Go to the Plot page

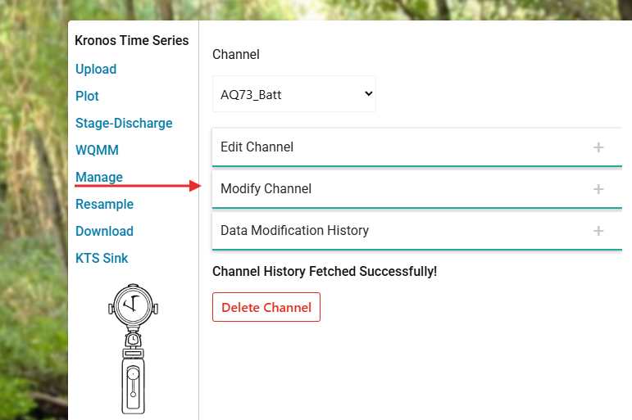click(87, 97)
